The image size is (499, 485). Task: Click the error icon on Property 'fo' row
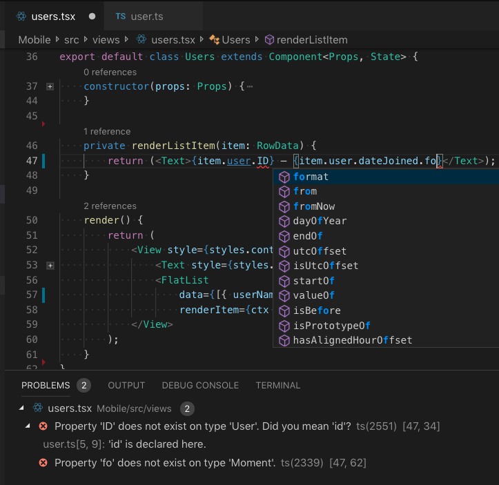click(43, 462)
